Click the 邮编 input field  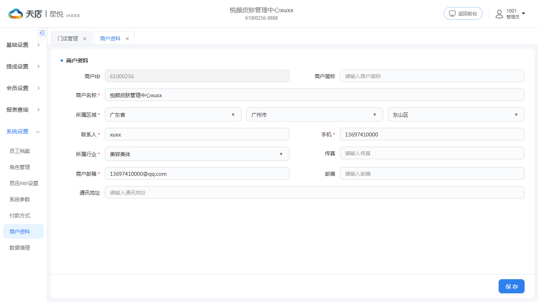(x=432, y=173)
